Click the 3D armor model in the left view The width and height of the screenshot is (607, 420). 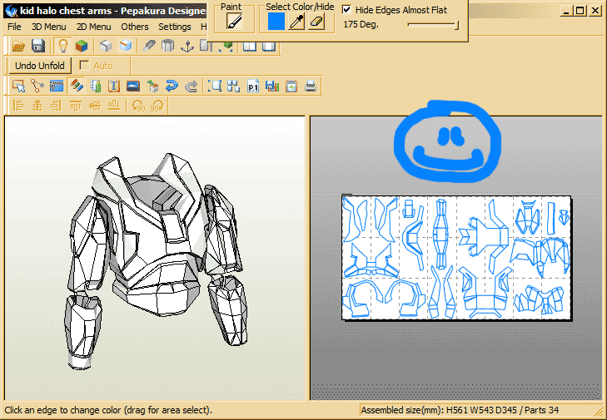[x=156, y=260]
